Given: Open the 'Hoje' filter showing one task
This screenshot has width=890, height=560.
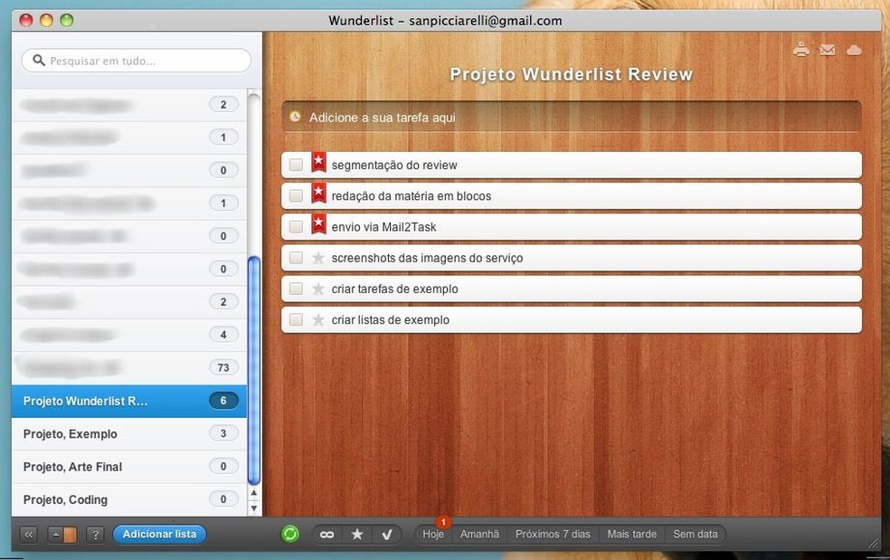Looking at the screenshot, I should click(432, 534).
